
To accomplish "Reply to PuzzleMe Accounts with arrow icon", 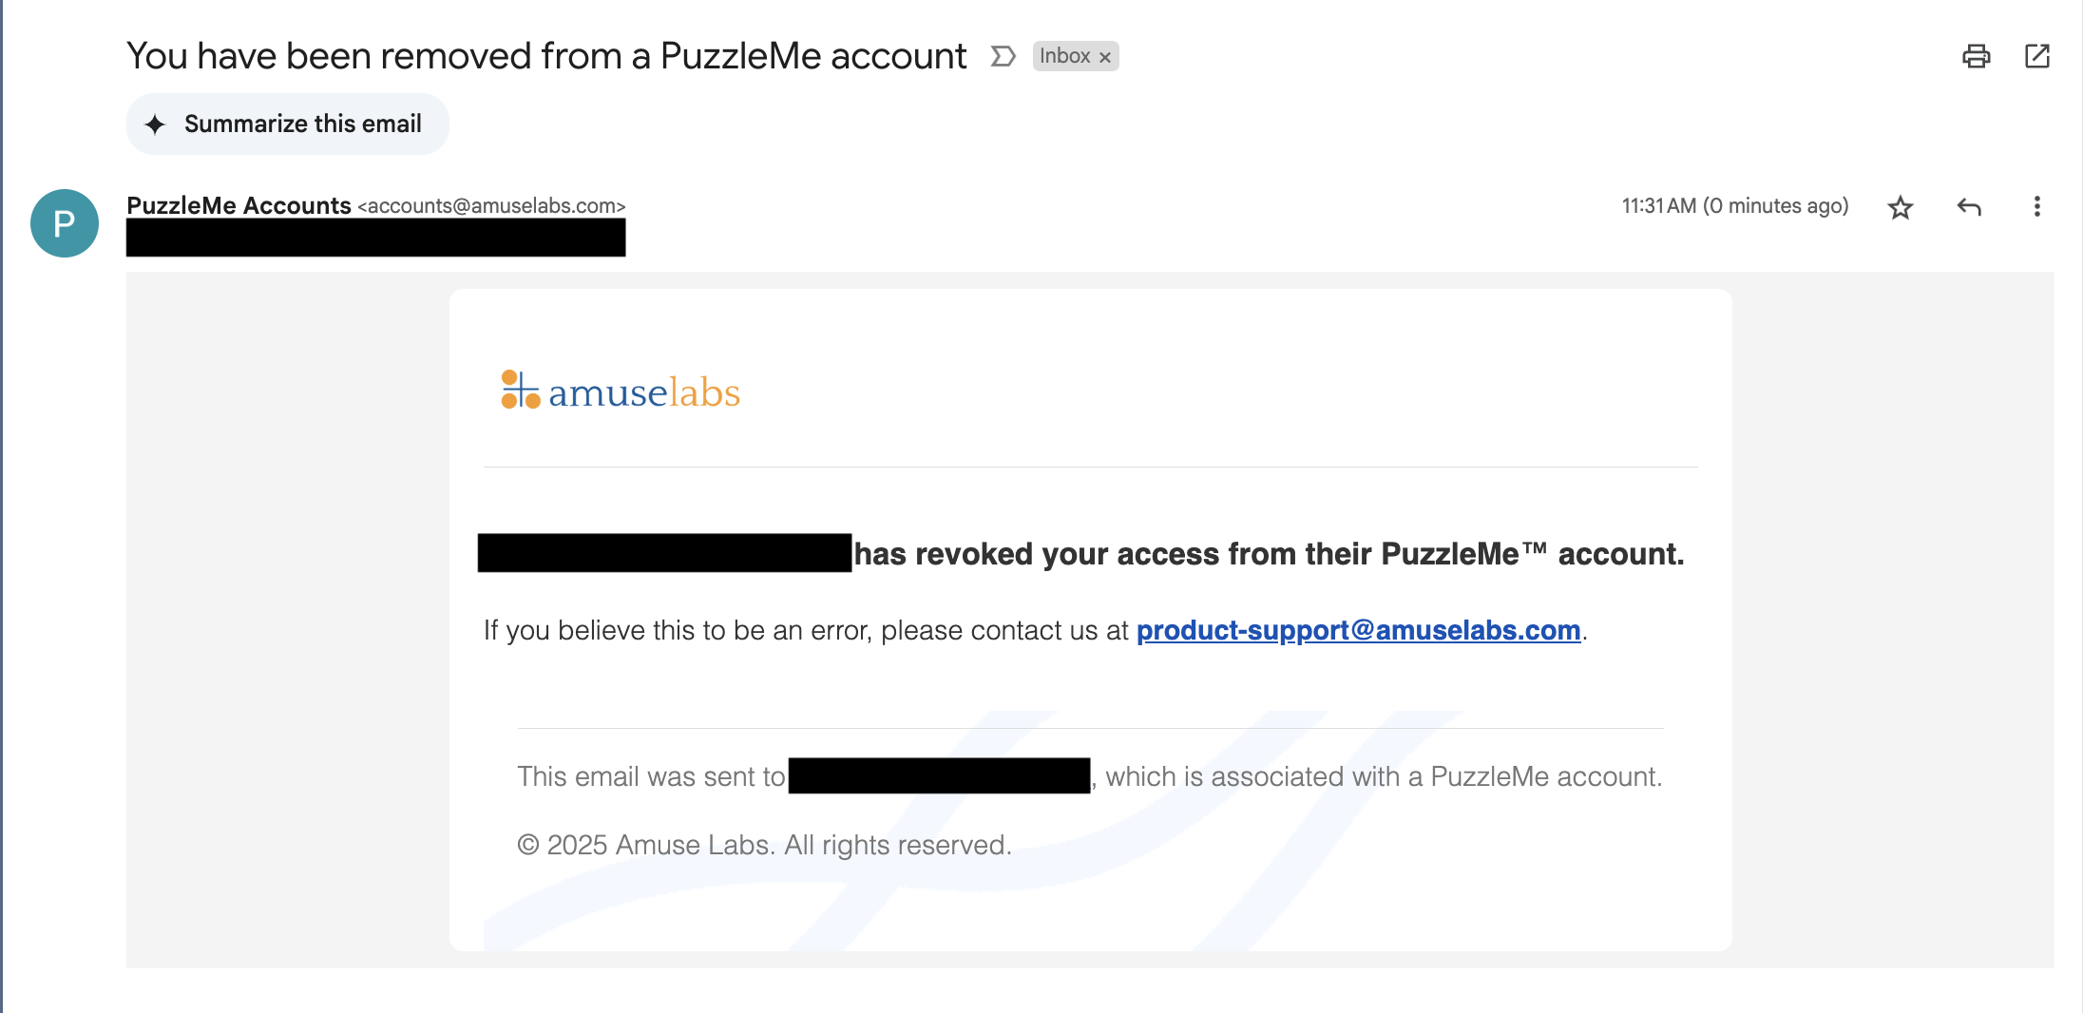I will [x=1969, y=207].
